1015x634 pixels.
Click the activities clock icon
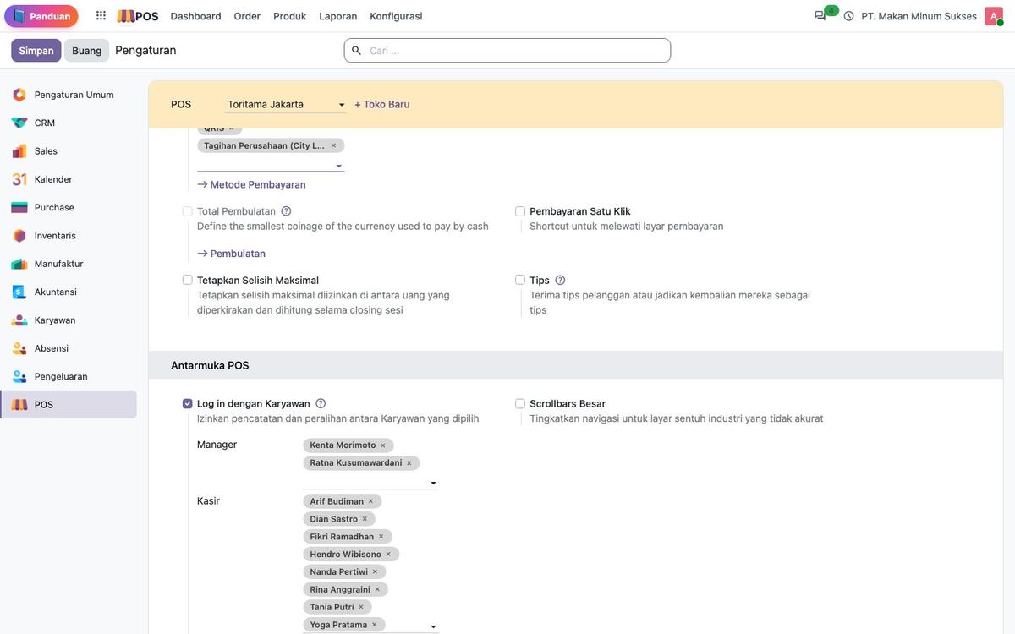pos(848,16)
